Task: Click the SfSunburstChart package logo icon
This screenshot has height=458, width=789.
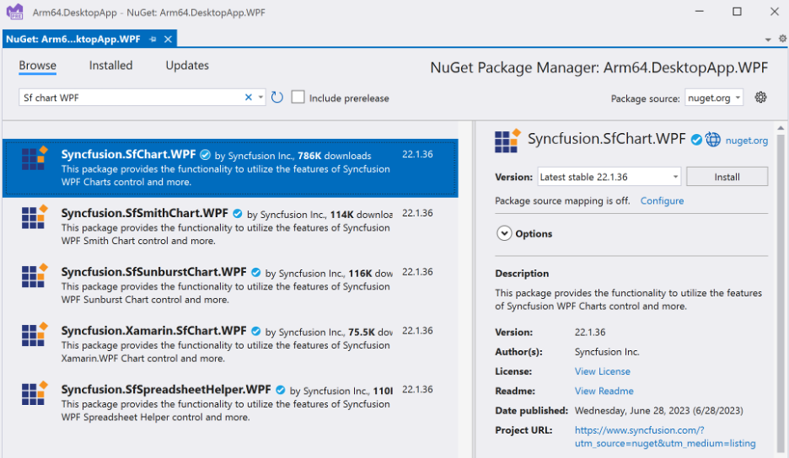Action: coord(35,275)
